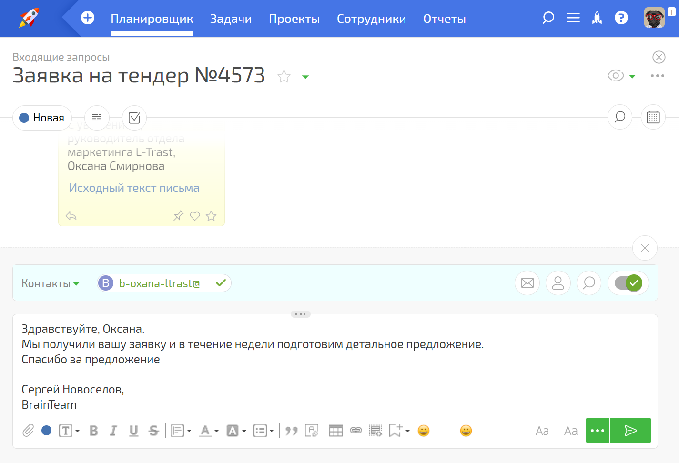Open the Отчеты menu item

[444, 19]
